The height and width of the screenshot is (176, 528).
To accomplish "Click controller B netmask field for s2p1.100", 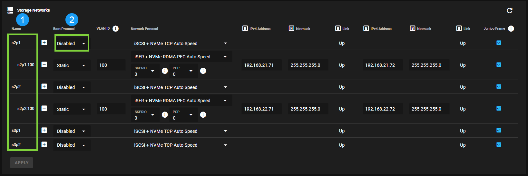I will pos(429,65).
